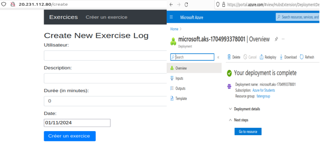
Task: Click the browser back arrow
Action: [171, 5]
